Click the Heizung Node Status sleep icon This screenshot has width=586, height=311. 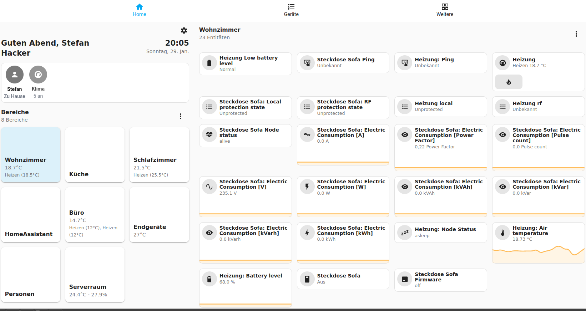[x=405, y=233]
